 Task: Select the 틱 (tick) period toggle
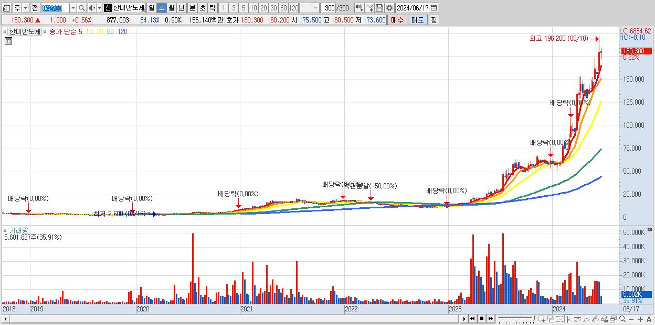coord(212,8)
